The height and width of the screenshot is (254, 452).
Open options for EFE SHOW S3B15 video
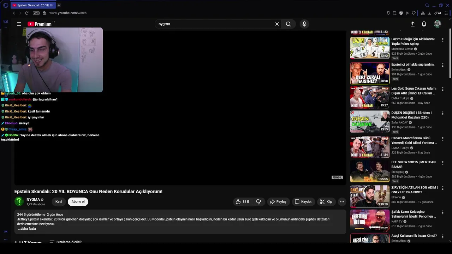(443, 163)
